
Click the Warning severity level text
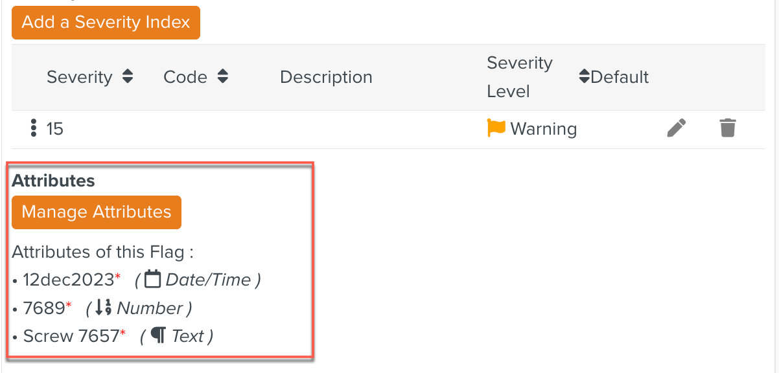[x=543, y=129]
